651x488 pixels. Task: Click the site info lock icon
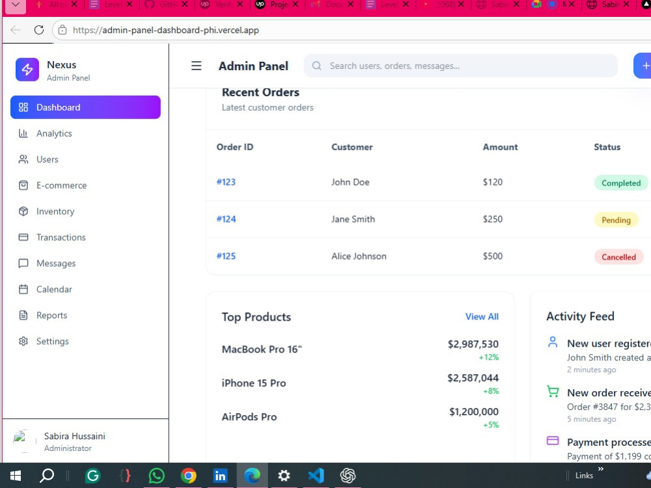point(62,30)
